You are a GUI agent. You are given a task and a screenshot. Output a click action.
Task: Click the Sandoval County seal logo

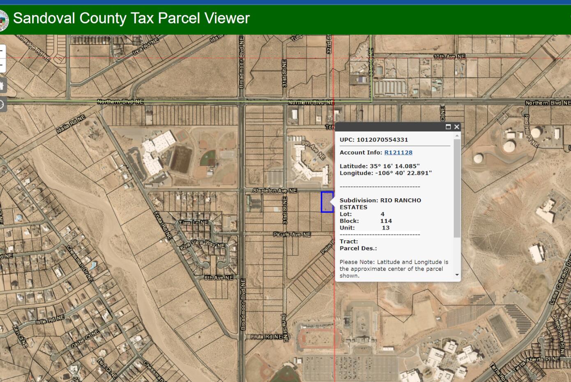pyautogui.click(x=3, y=20)
